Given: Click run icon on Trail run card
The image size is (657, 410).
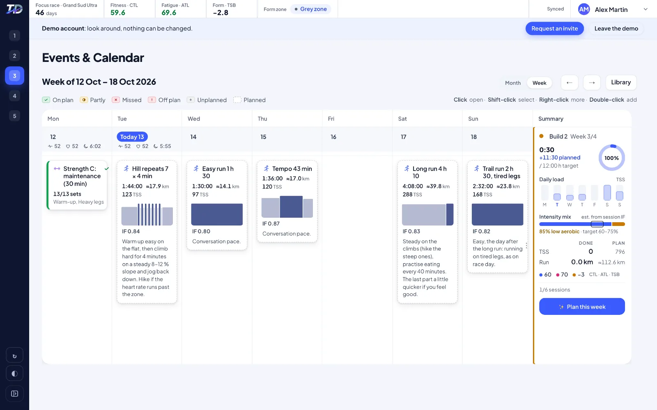Looking at the screenshot, I should (x=477, y=169).
